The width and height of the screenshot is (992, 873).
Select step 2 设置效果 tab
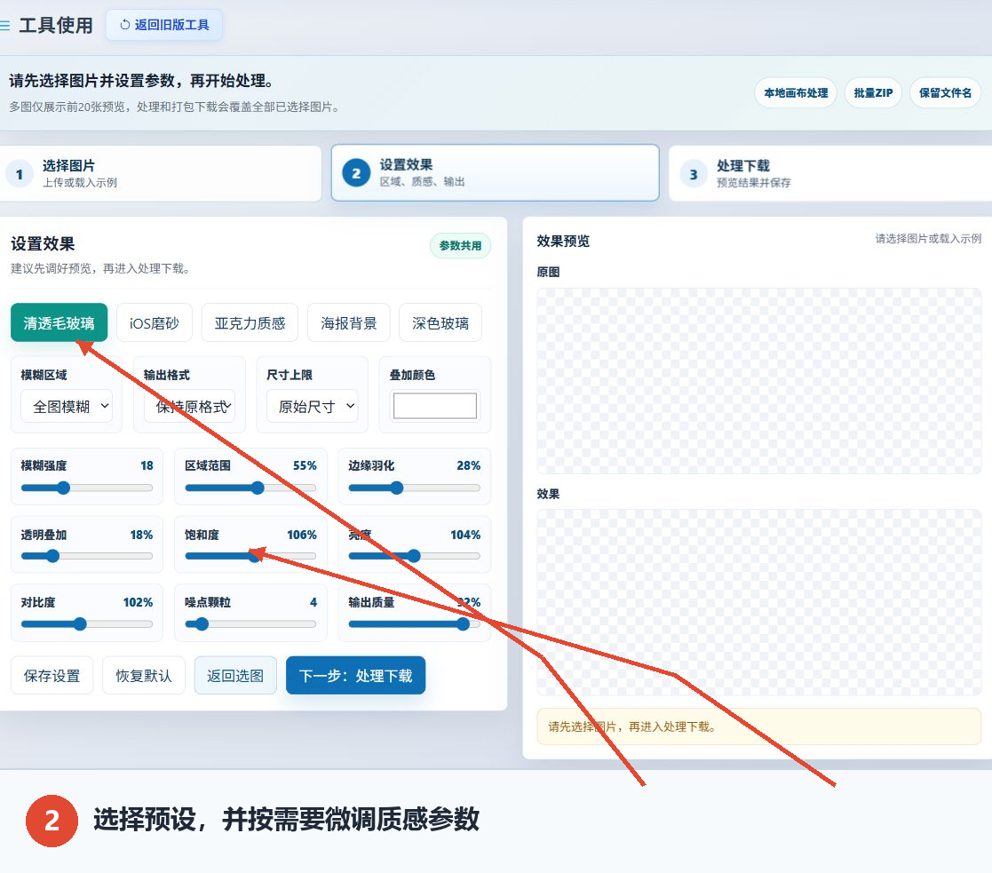tap(495, 172)
